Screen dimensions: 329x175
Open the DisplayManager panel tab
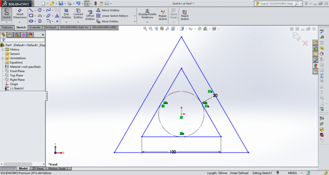tap(30, 35)
